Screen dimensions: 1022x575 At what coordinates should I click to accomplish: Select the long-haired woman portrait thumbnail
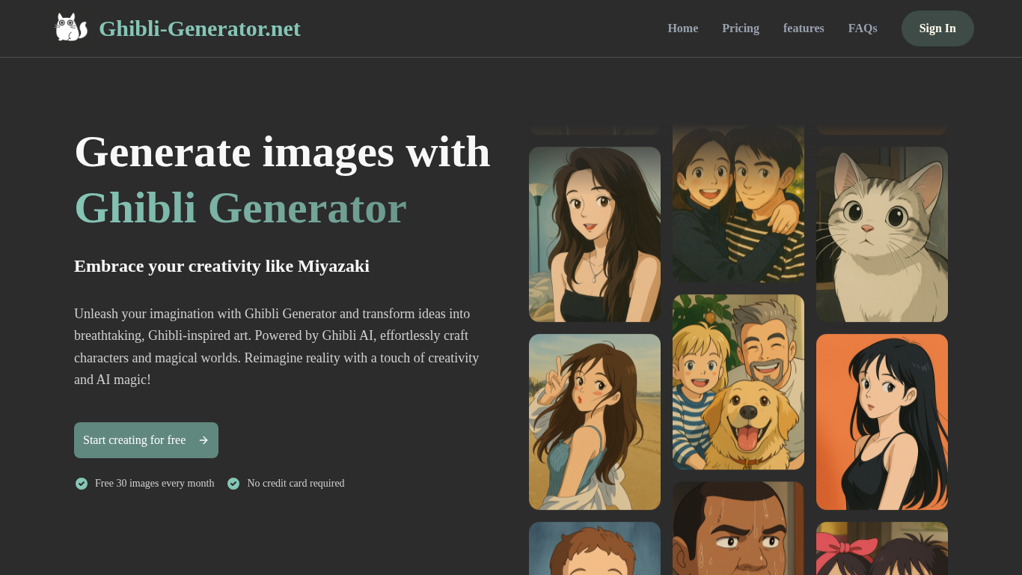594,234
